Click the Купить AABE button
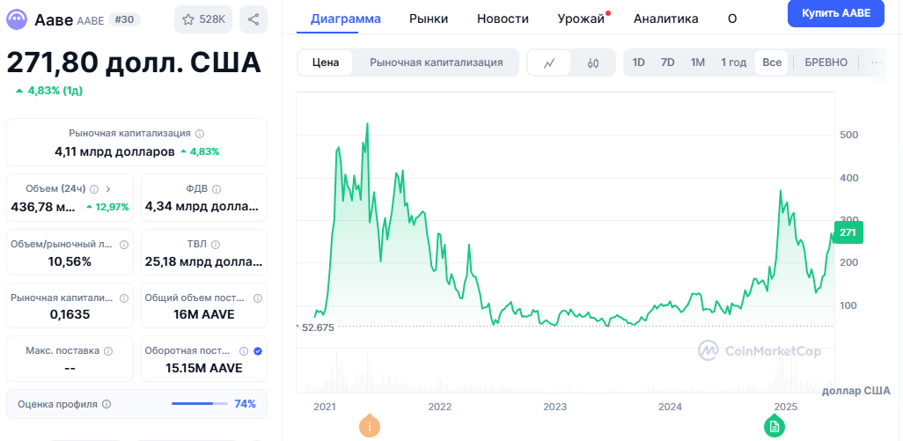This screenshot has height=441, width=903. tap(835, 13)
